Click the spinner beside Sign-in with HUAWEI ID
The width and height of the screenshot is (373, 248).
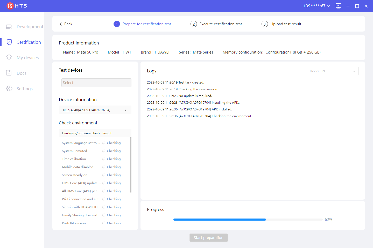(x=104, y=207)
